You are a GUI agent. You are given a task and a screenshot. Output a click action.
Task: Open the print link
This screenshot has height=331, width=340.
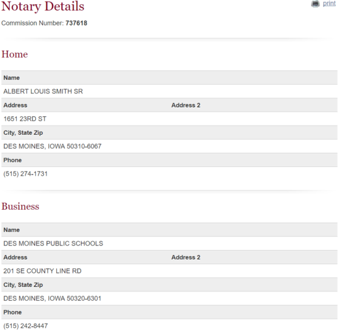tap(329, 3)
